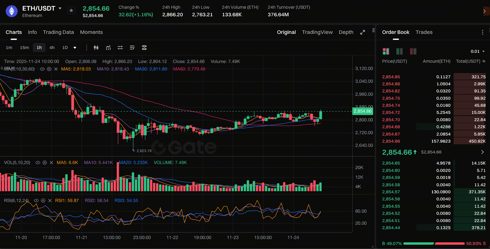Viewport: 490px width, 249px height.
Task: Open the chart panel handle menu icon
Action: (373, 30)
